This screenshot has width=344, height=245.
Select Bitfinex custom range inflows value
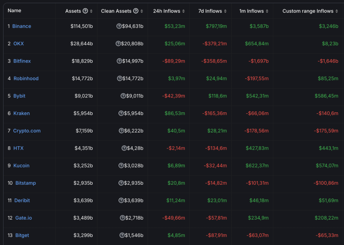point(328,61)
